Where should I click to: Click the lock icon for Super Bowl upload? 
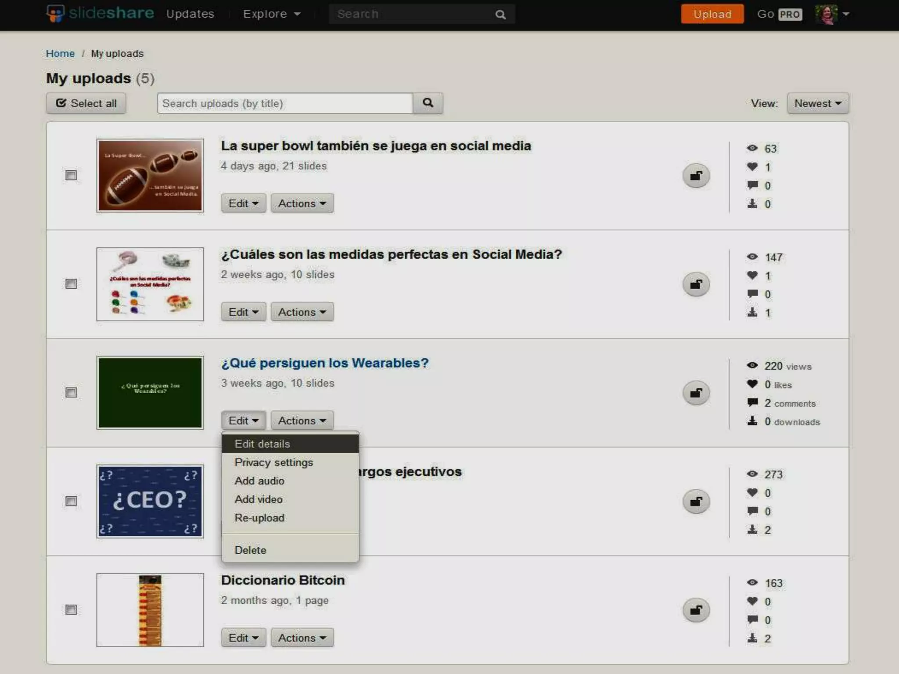pos(696,176)
